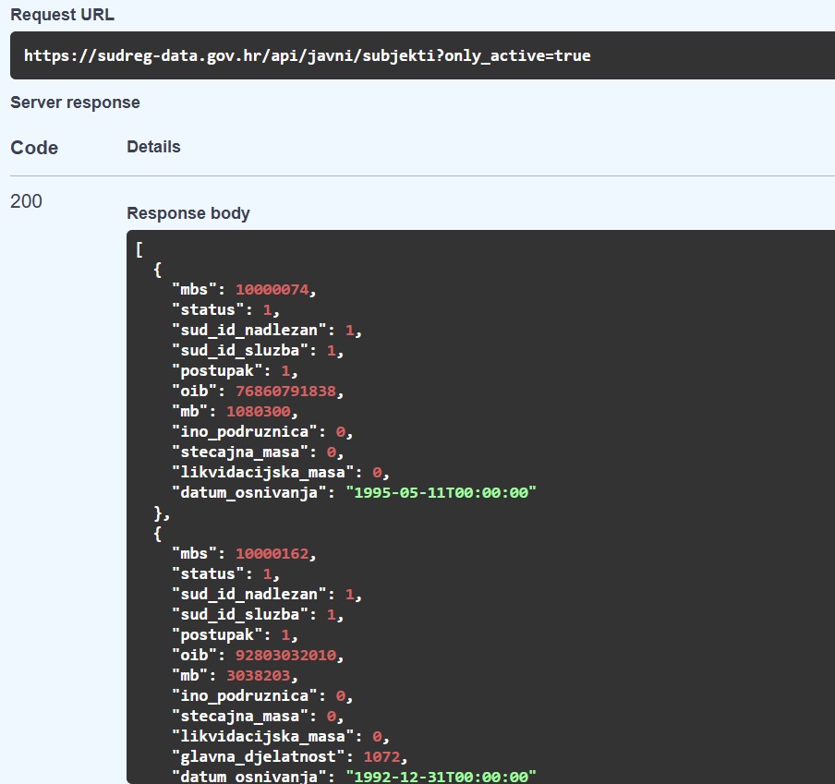
Task: Click the "Request URL" heading
Action: 63,15
